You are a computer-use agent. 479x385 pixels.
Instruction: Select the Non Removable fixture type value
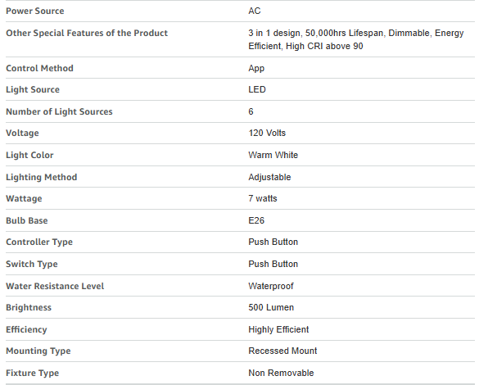pyautogui.click(x=281, y=373)
